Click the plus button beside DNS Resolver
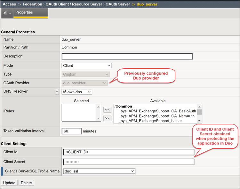The image size is (240, 189). [x=57, y=92]
